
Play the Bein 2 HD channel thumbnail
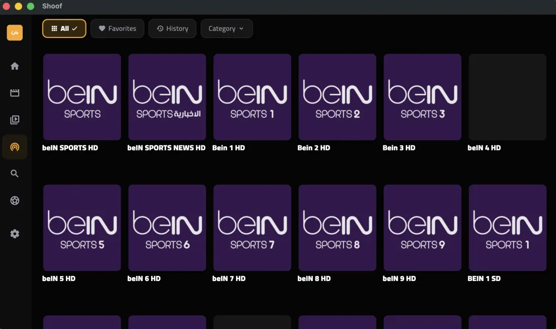(x=337, y=97)
